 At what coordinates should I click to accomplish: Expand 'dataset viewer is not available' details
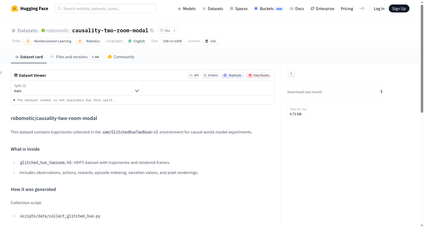pos(64,100)
